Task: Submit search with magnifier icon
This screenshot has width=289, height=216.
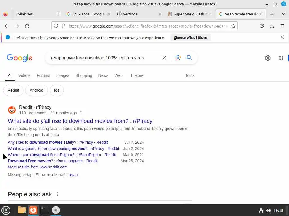Action: pos(189,57)
